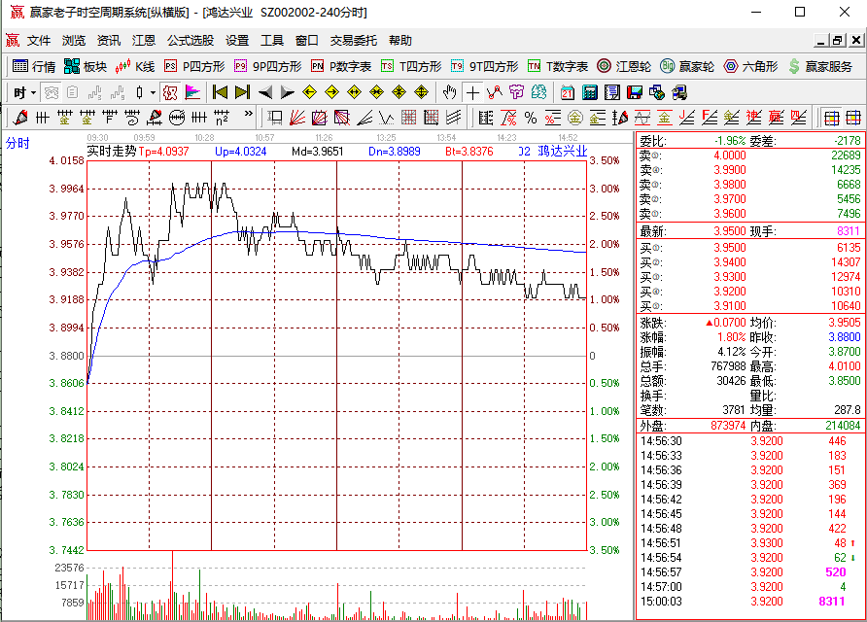Click the 最新 3.9500 price row
Viewport: 867px width, 622px height.
coord(749,231)
